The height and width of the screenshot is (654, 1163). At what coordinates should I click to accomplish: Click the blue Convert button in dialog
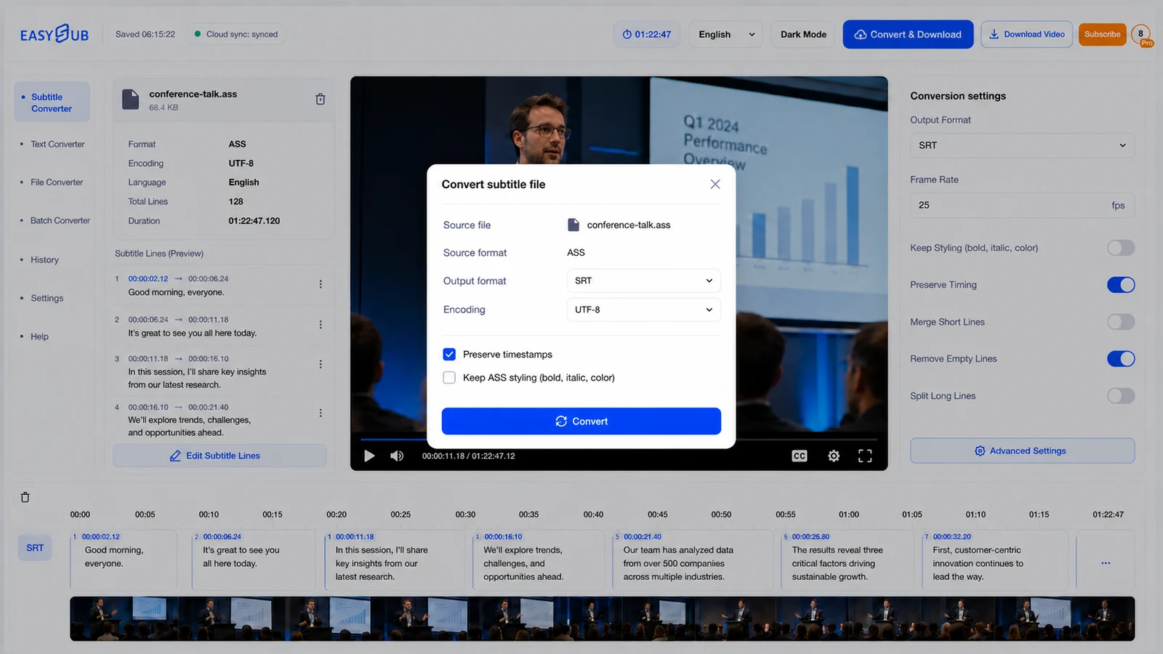[x=581, y=421]
